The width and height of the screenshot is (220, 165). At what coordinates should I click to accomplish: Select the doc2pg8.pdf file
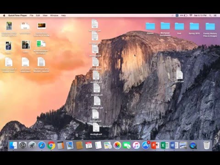(x=95, y=115)
